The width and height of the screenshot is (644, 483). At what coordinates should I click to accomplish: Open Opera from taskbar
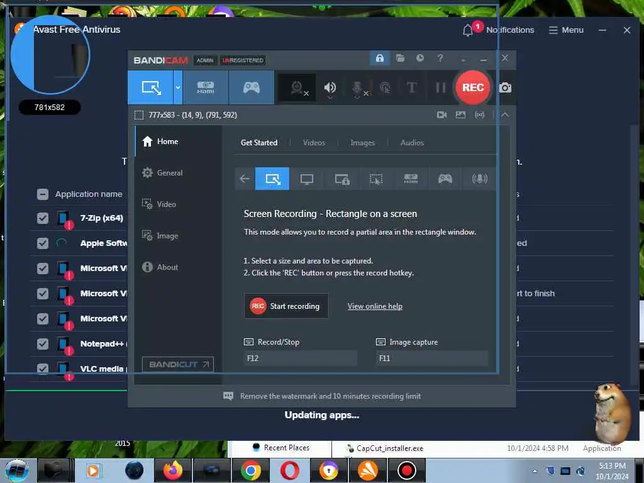coord(289,470)
